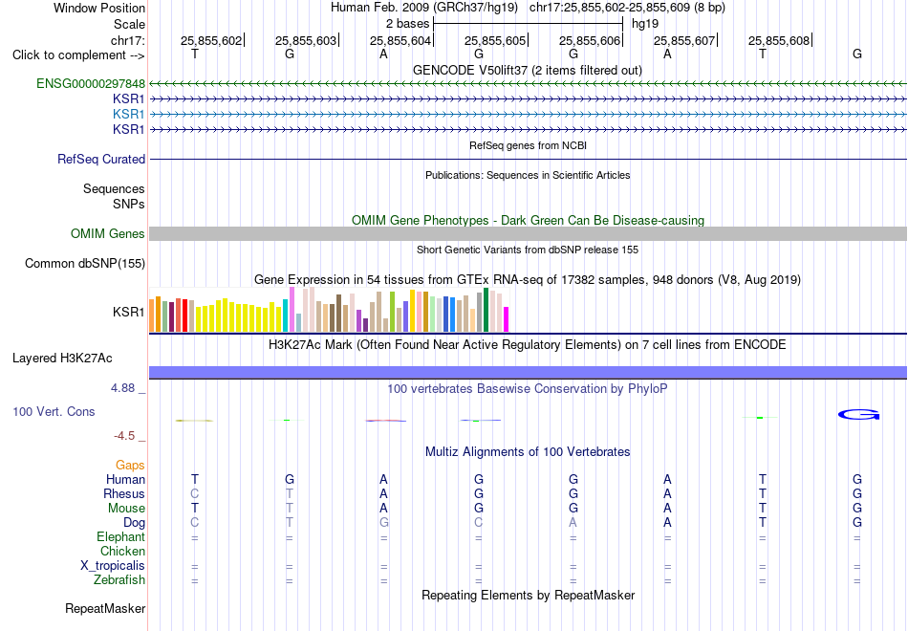Open the RefSeq Curated track label

point(101,160)
